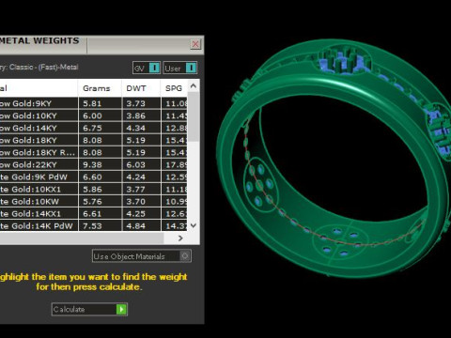The height and width of the screenshot is (338, 451).
Task: Click the green arrow on Calculate
Action: (x=121, y=310)
